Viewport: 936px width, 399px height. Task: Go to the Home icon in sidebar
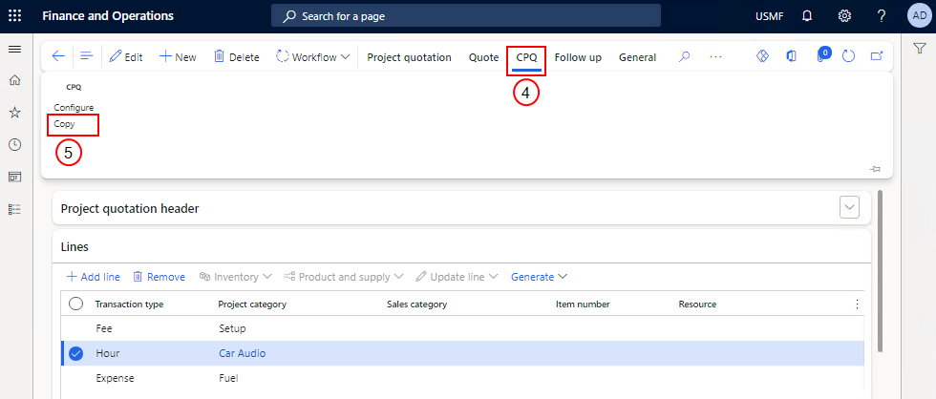(x=14, y=80)
